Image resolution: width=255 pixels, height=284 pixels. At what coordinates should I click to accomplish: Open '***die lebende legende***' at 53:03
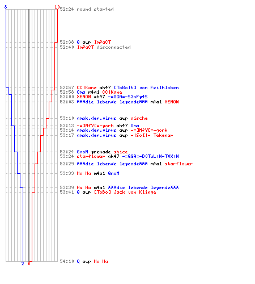112,102
